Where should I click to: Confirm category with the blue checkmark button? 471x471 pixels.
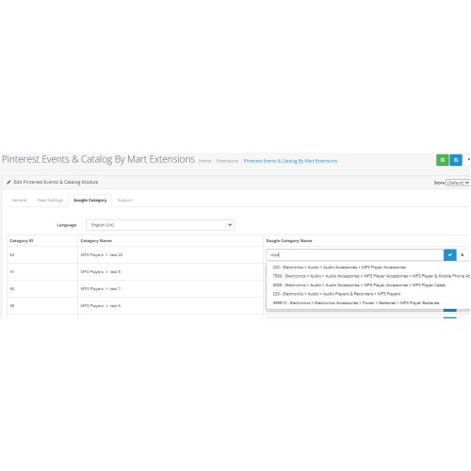pyautogui.click(x=450, y=254)
